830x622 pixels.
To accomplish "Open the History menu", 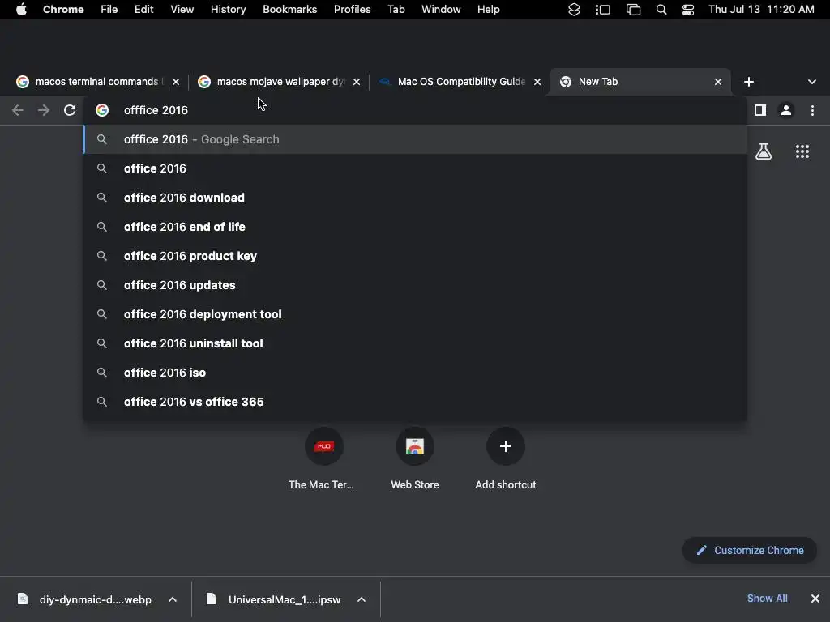I will [x=228, y=10].
